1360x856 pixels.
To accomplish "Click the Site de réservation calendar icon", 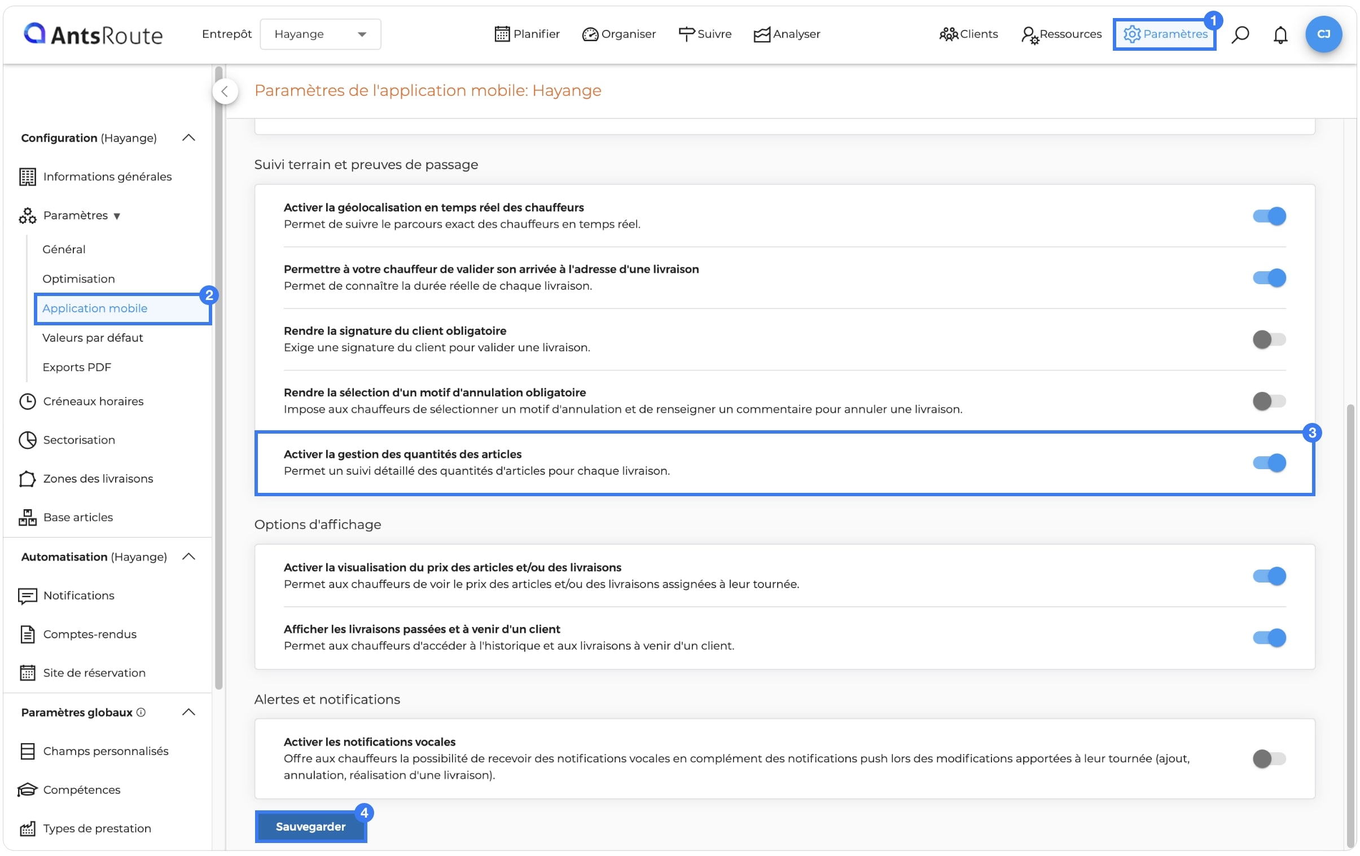I will (x=27, y=673).
